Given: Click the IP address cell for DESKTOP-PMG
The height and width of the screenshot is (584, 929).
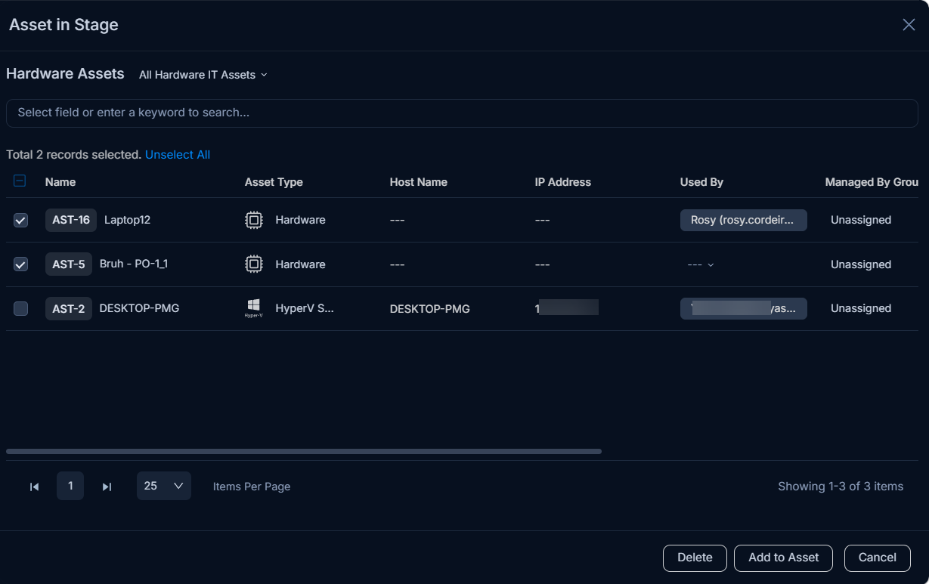Looking at the screenshot, I should 567,307.
